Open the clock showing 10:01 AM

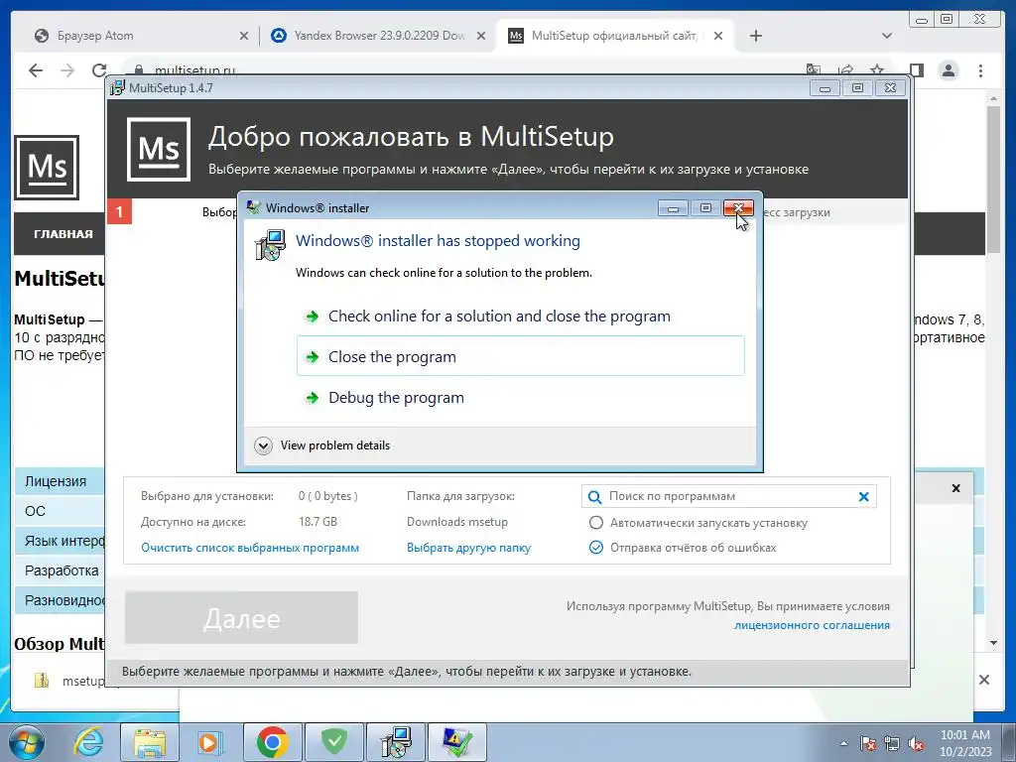(964, 743)
